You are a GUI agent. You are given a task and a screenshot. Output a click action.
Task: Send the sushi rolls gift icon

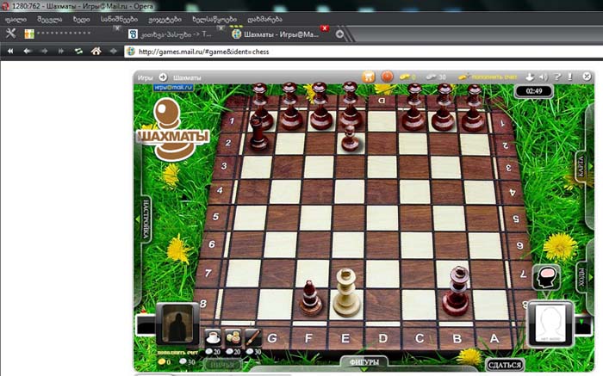tap(233, 338)
